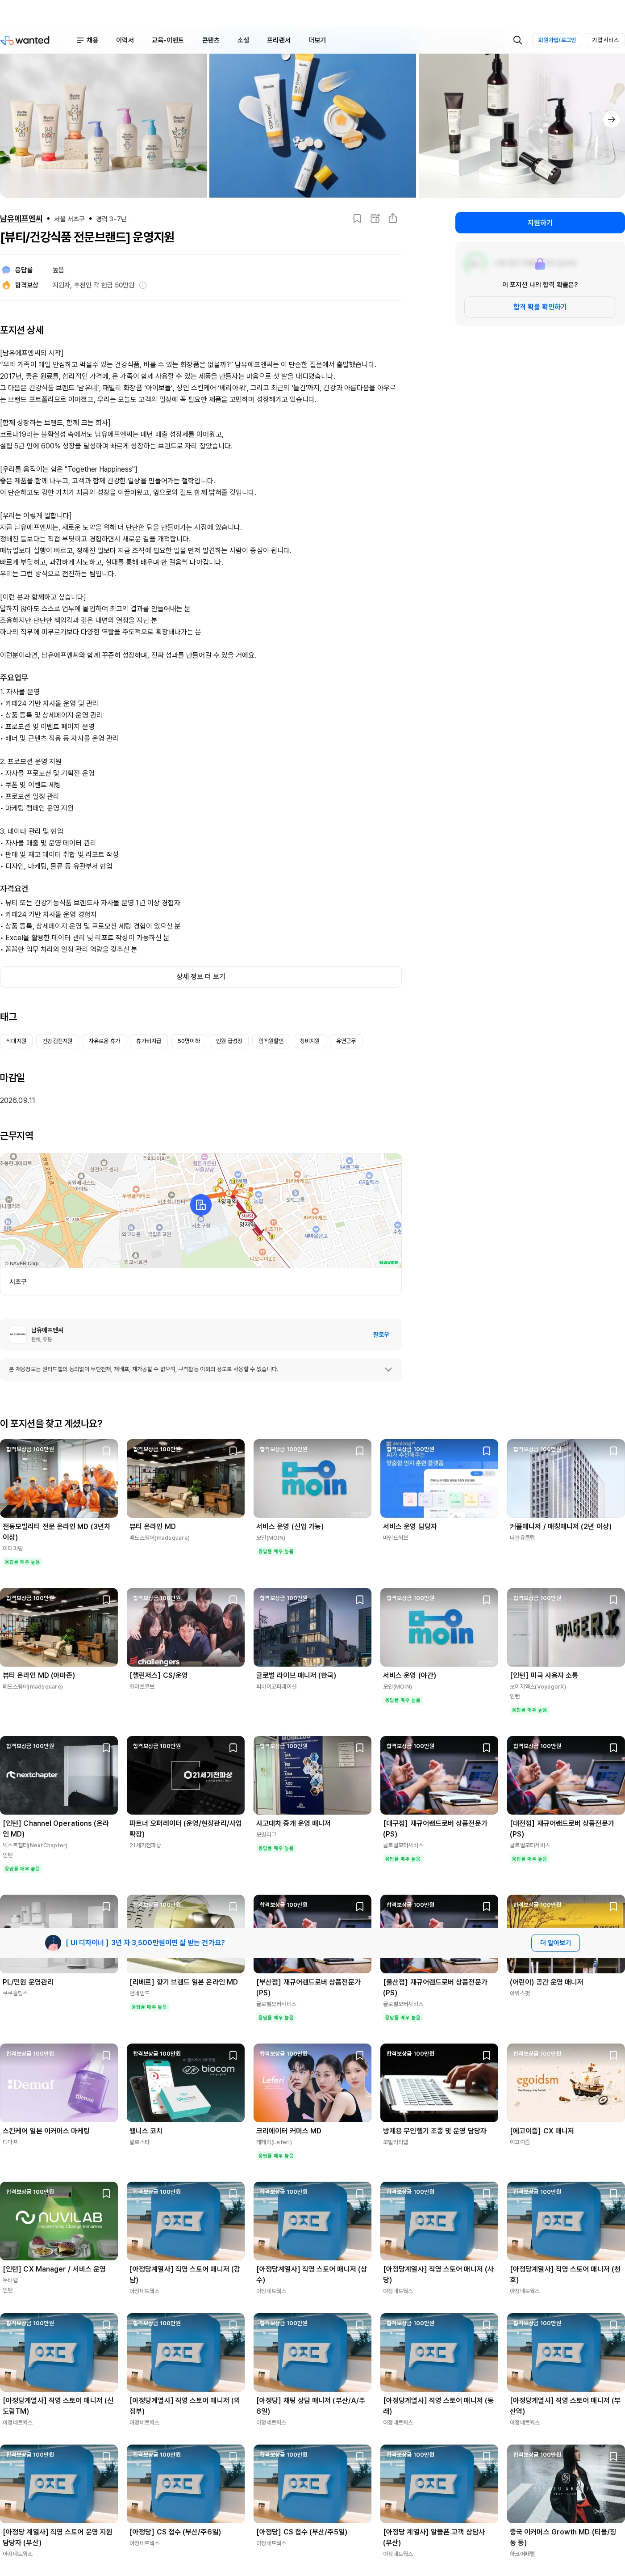Open the 교육·이벤트 menu
Screen dimensions: 625x2576
point(168,40)
